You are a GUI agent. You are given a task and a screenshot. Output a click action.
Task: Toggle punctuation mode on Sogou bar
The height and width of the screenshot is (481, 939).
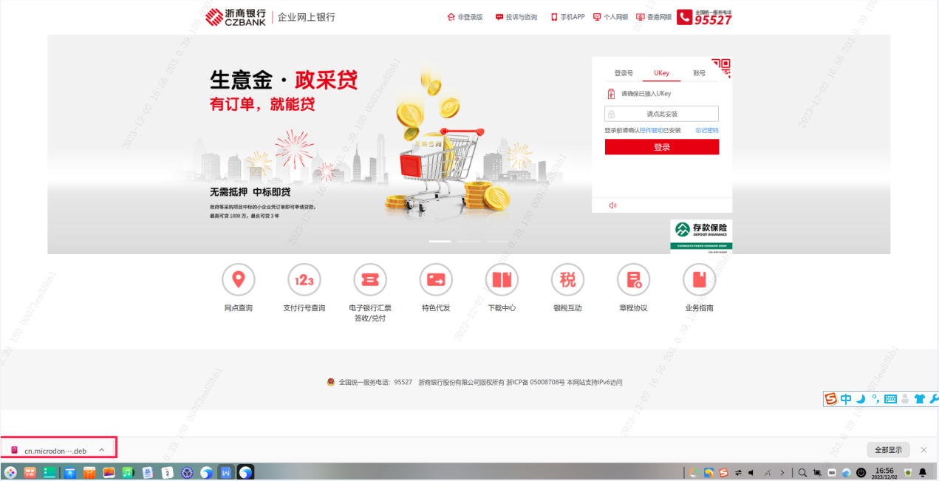pos(875,399)
